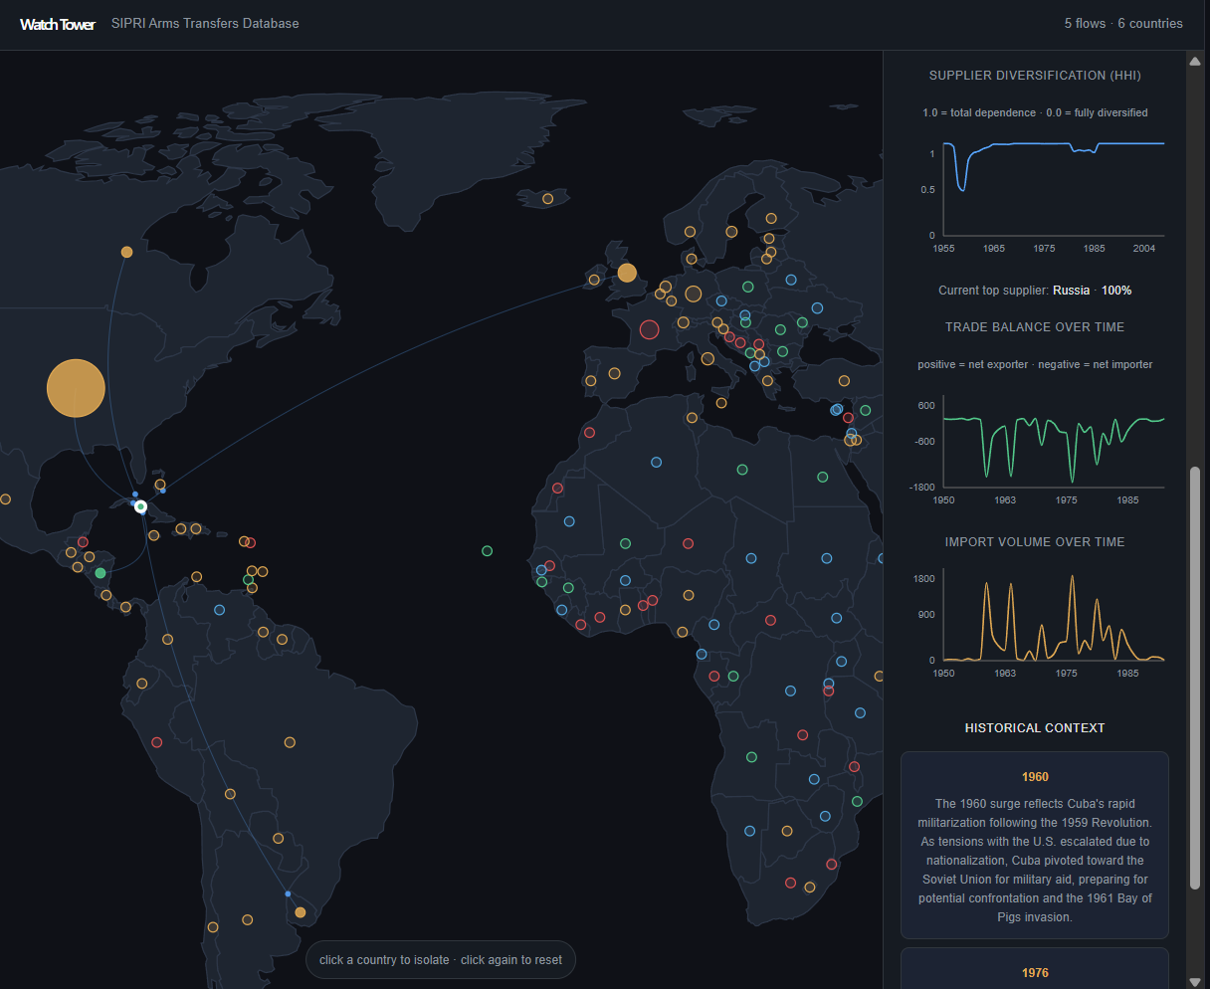Select the Spain marker
Image resolution: width=1210 pixels, height=989 pixels.
click(614, 374)
